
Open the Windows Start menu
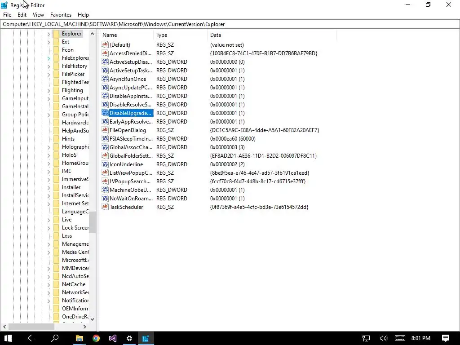tap(8, 338)
